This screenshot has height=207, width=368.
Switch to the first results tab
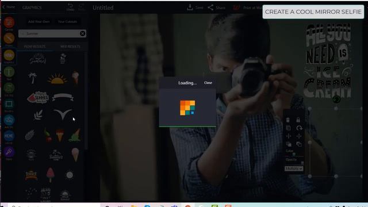click(35, 47)
